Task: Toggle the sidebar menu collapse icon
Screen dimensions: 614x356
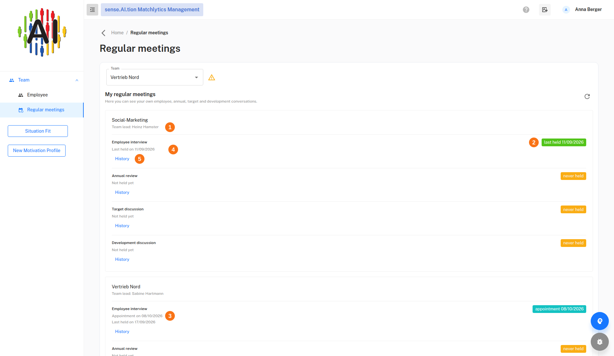Action: [92, 10]
